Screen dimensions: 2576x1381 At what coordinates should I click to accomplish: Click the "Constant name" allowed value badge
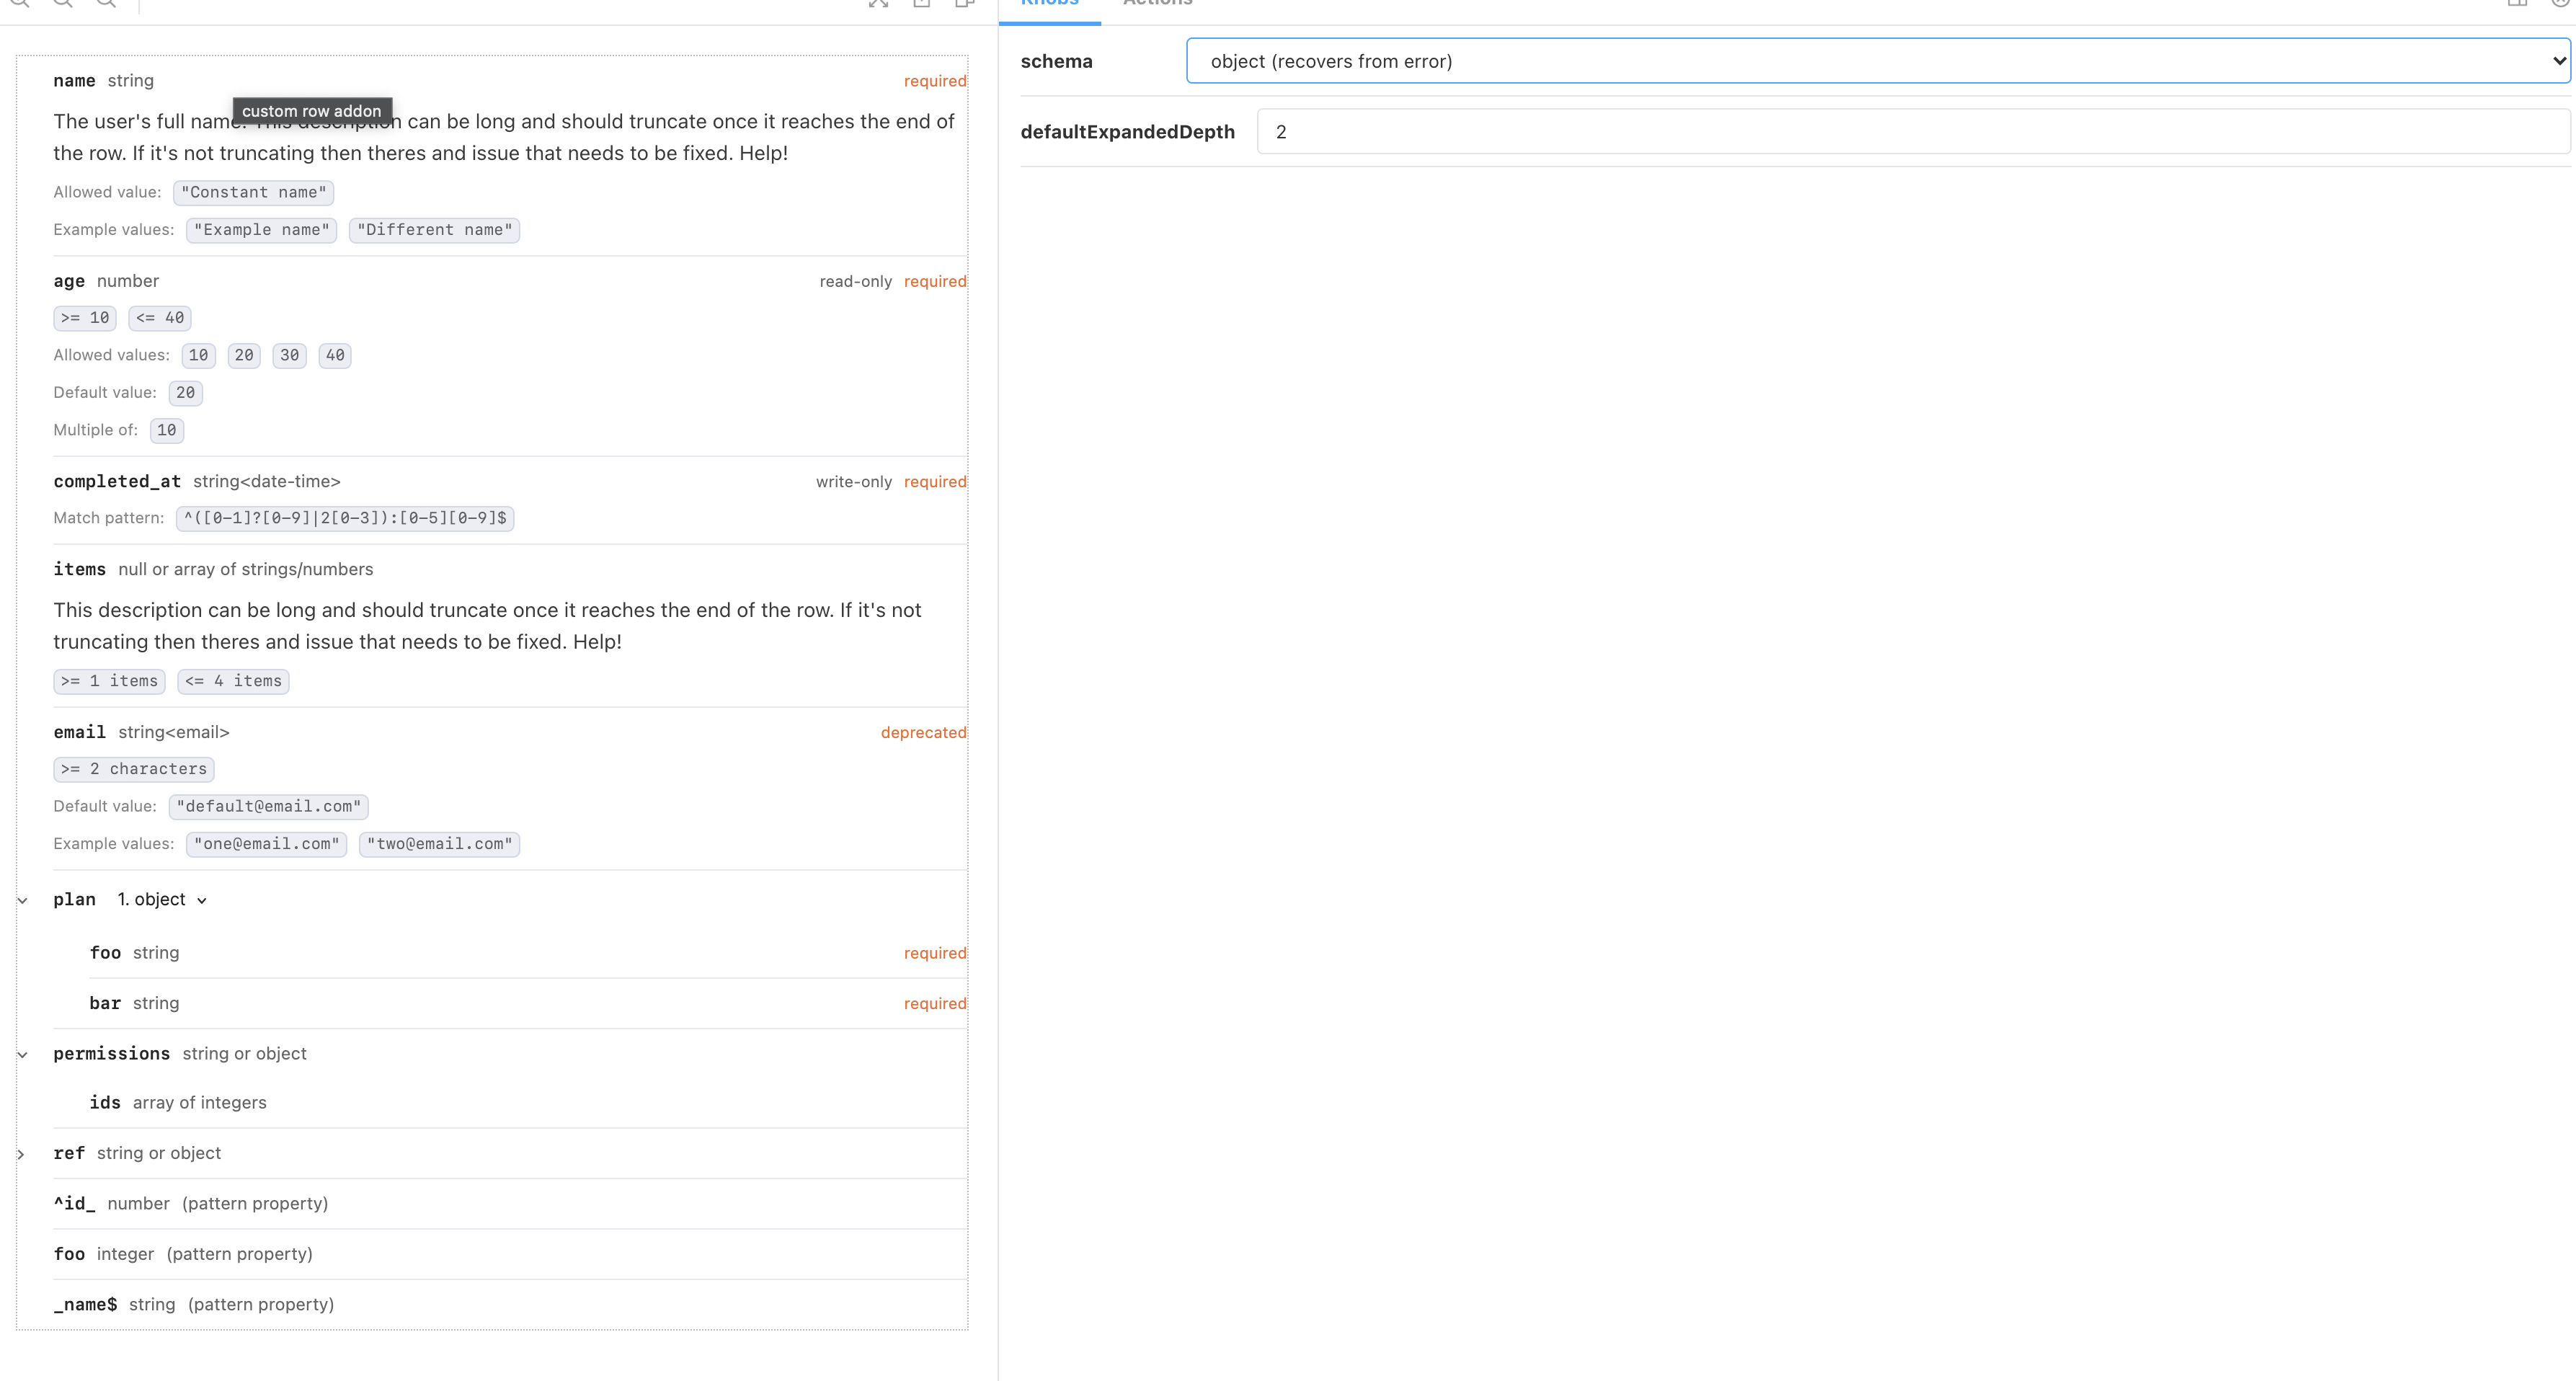[253, 193]
